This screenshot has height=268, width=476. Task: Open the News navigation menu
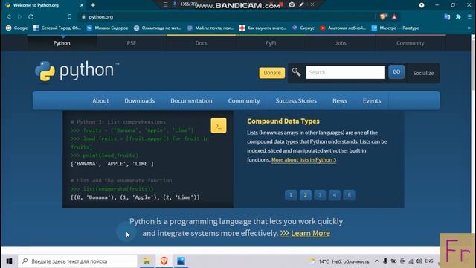coord(340,100)
